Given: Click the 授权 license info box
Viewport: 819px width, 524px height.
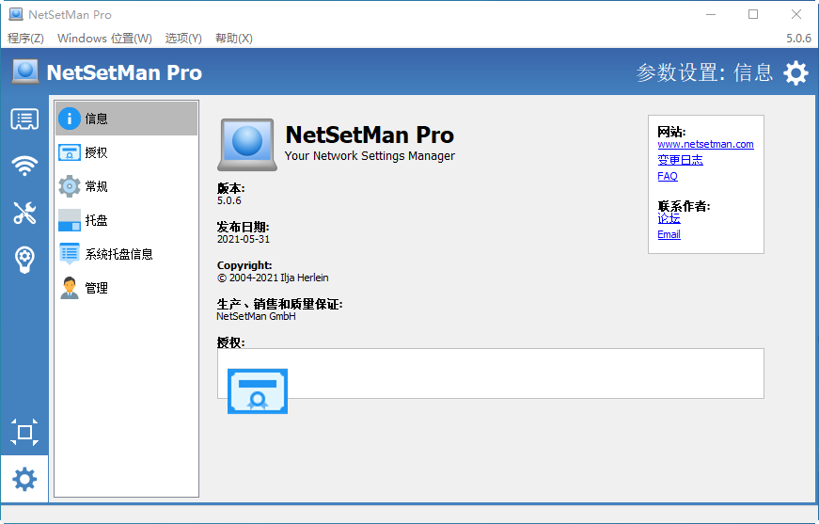Looking at the screenshot, I should 491,373.
